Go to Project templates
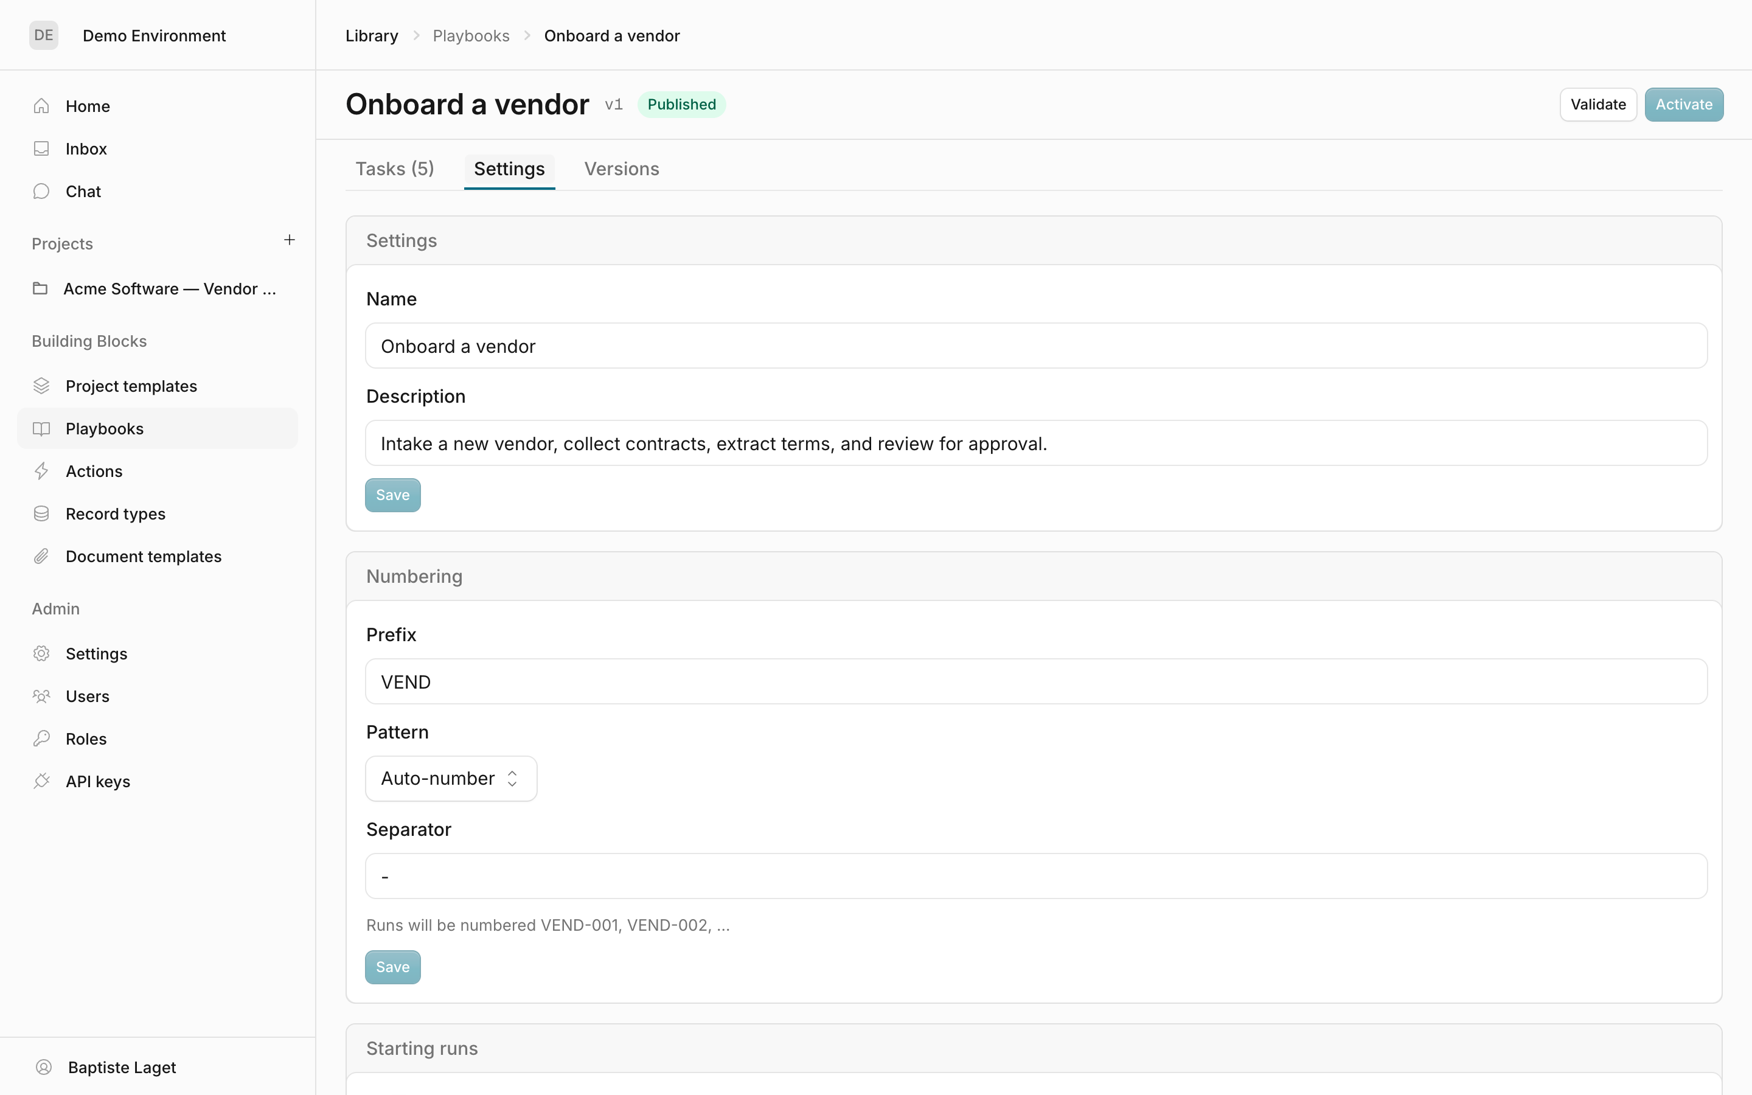Screen dimensions: 1752x1095 click(x=157, y=386)
